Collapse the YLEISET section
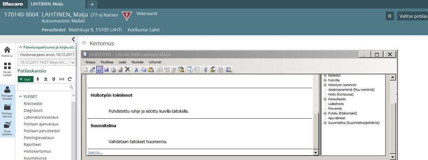Image resolution: width=428 pixels, height=160 pixels. (x=21, y=97)
